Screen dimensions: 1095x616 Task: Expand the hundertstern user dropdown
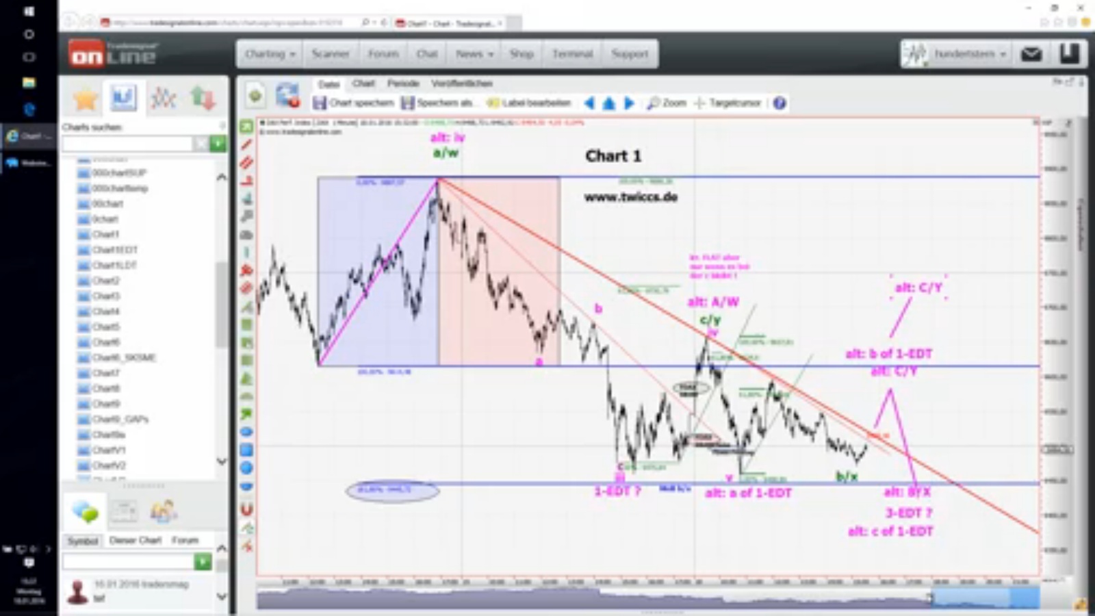click(x=1003, y=55)
